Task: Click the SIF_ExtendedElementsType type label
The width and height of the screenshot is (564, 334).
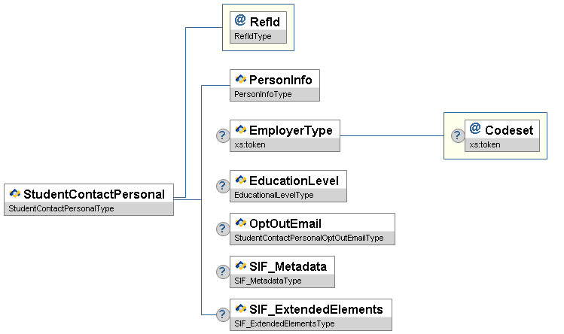Action: (x=285, y=324)
